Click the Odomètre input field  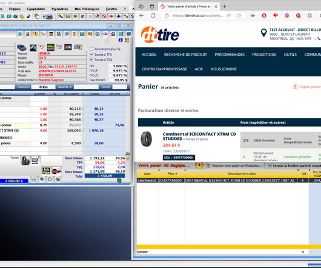(x=43, y=87)
